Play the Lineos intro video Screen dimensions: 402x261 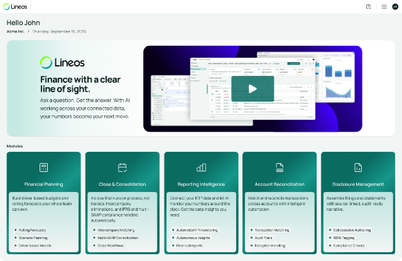[x=253, y=89]
